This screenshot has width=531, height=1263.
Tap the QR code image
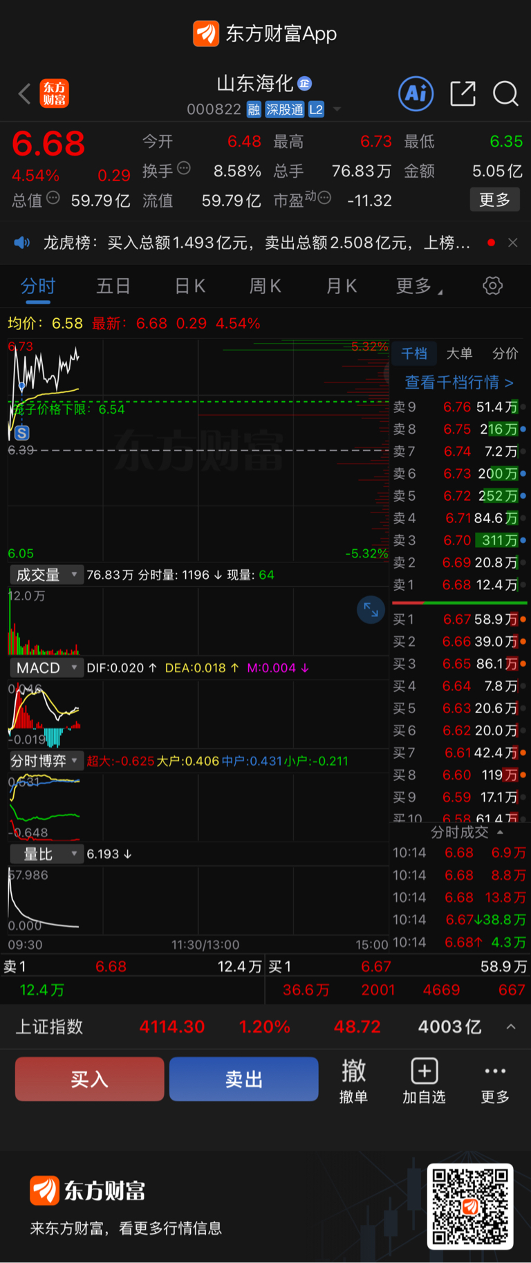[470, 1206]
